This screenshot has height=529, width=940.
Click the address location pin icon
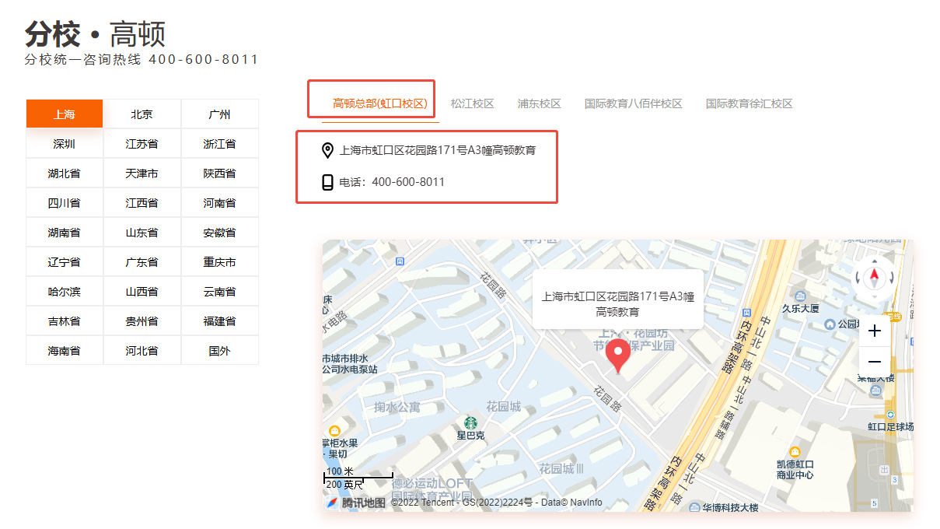[327, 150]
